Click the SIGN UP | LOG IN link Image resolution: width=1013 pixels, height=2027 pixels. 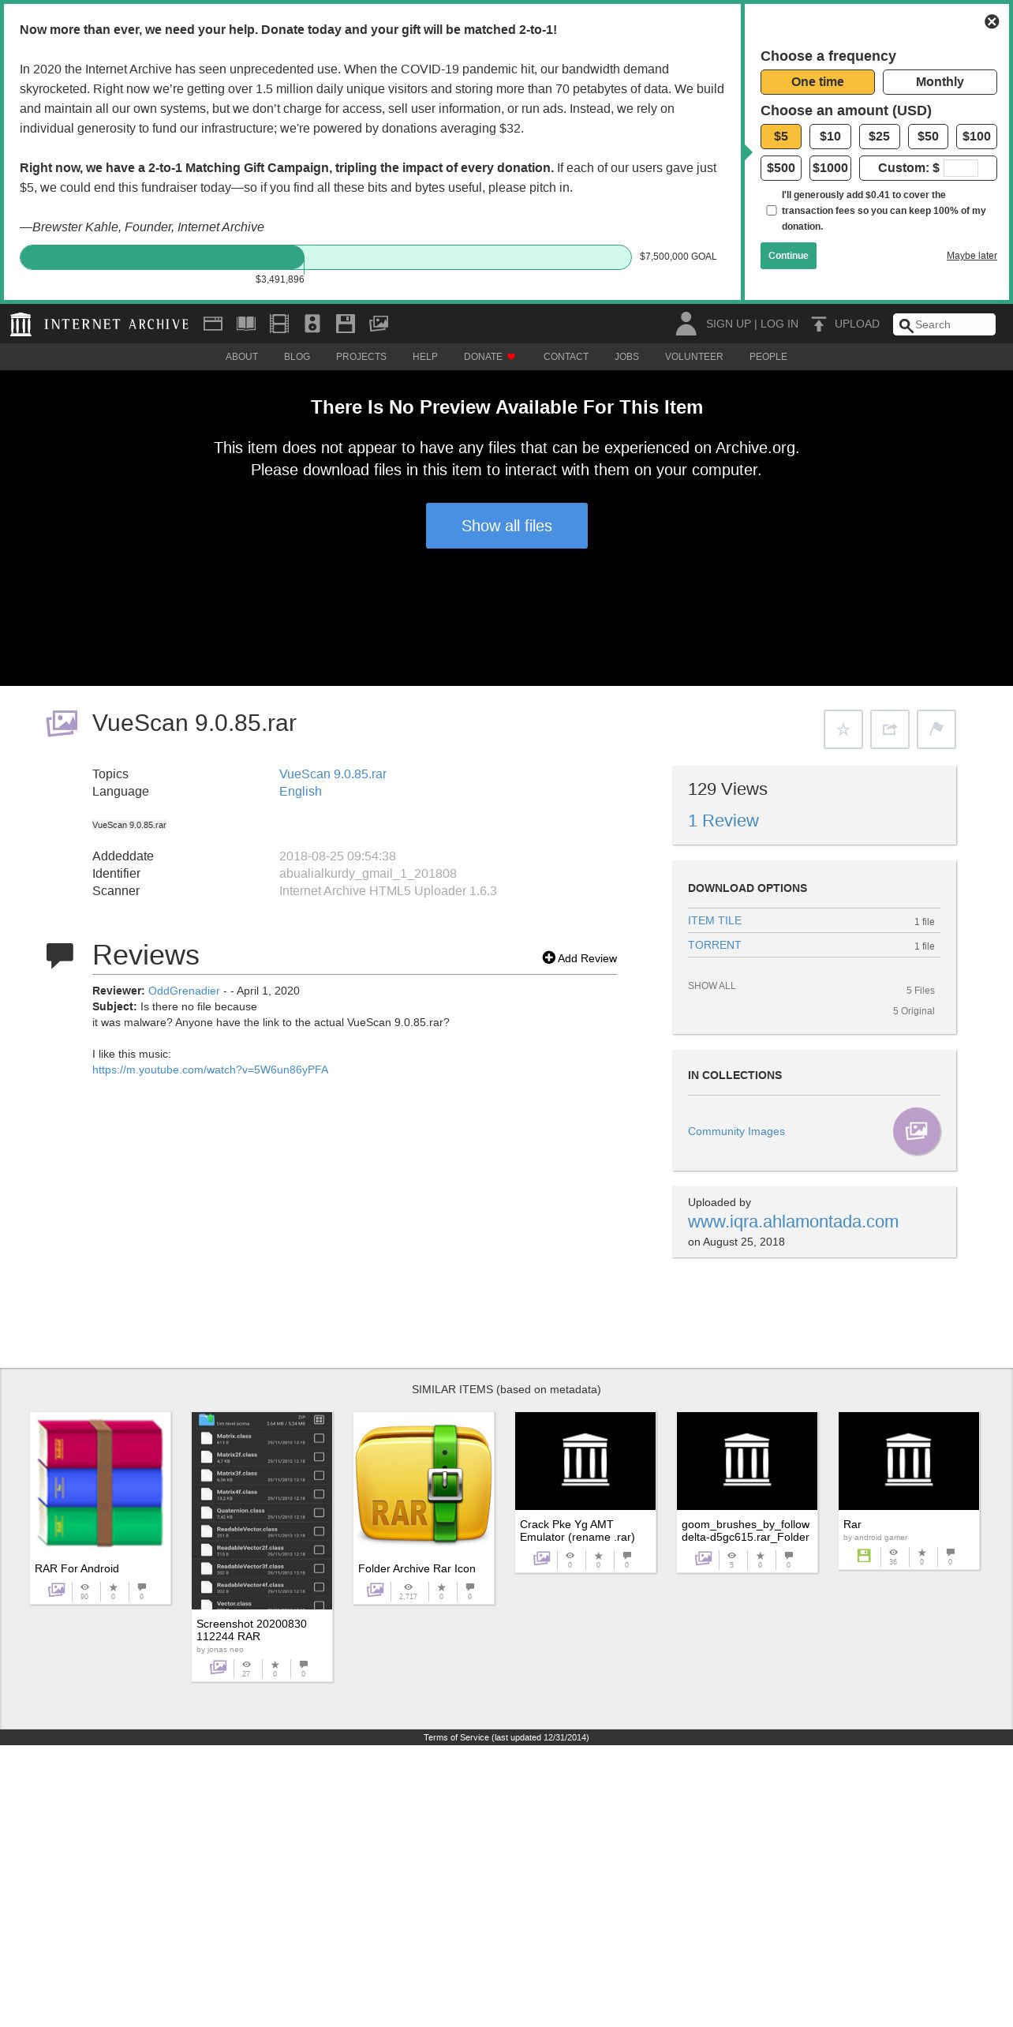pyautogui.click(x=752, y=324)
